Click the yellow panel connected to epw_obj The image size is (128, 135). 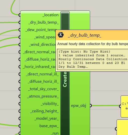tap(124, 106)
